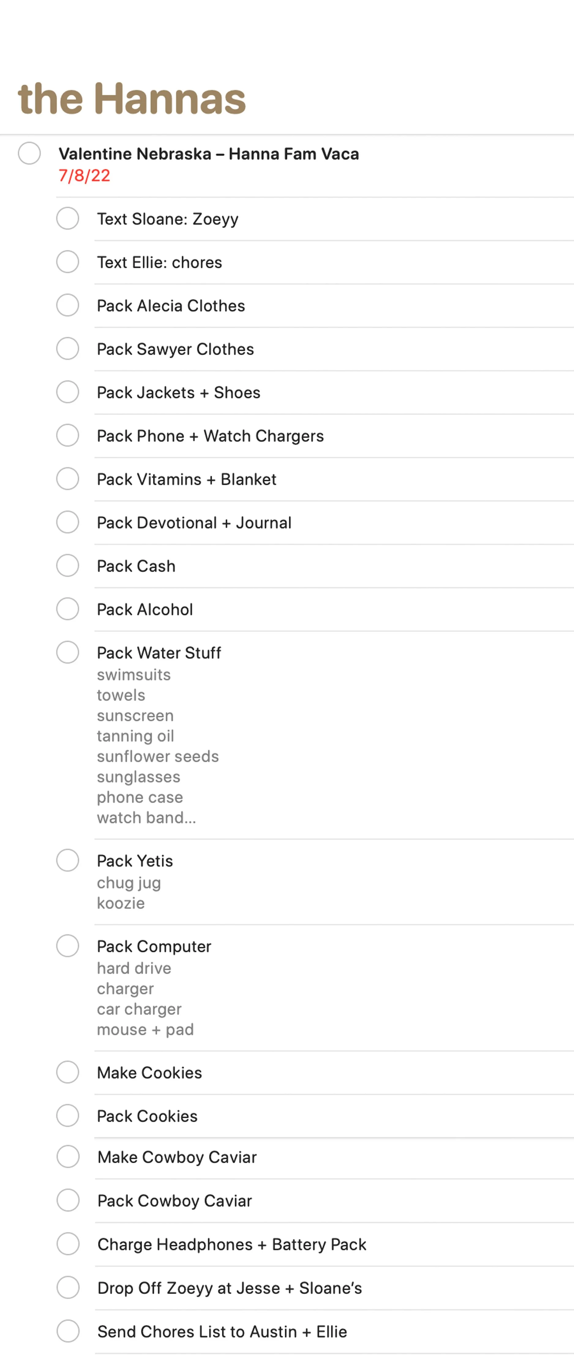This screenshot has width=574, height=1364.
Task: Click 'Send Chores List to Austin + Ellie' title
Action: pyautogui.click(x=222, y=1331)
